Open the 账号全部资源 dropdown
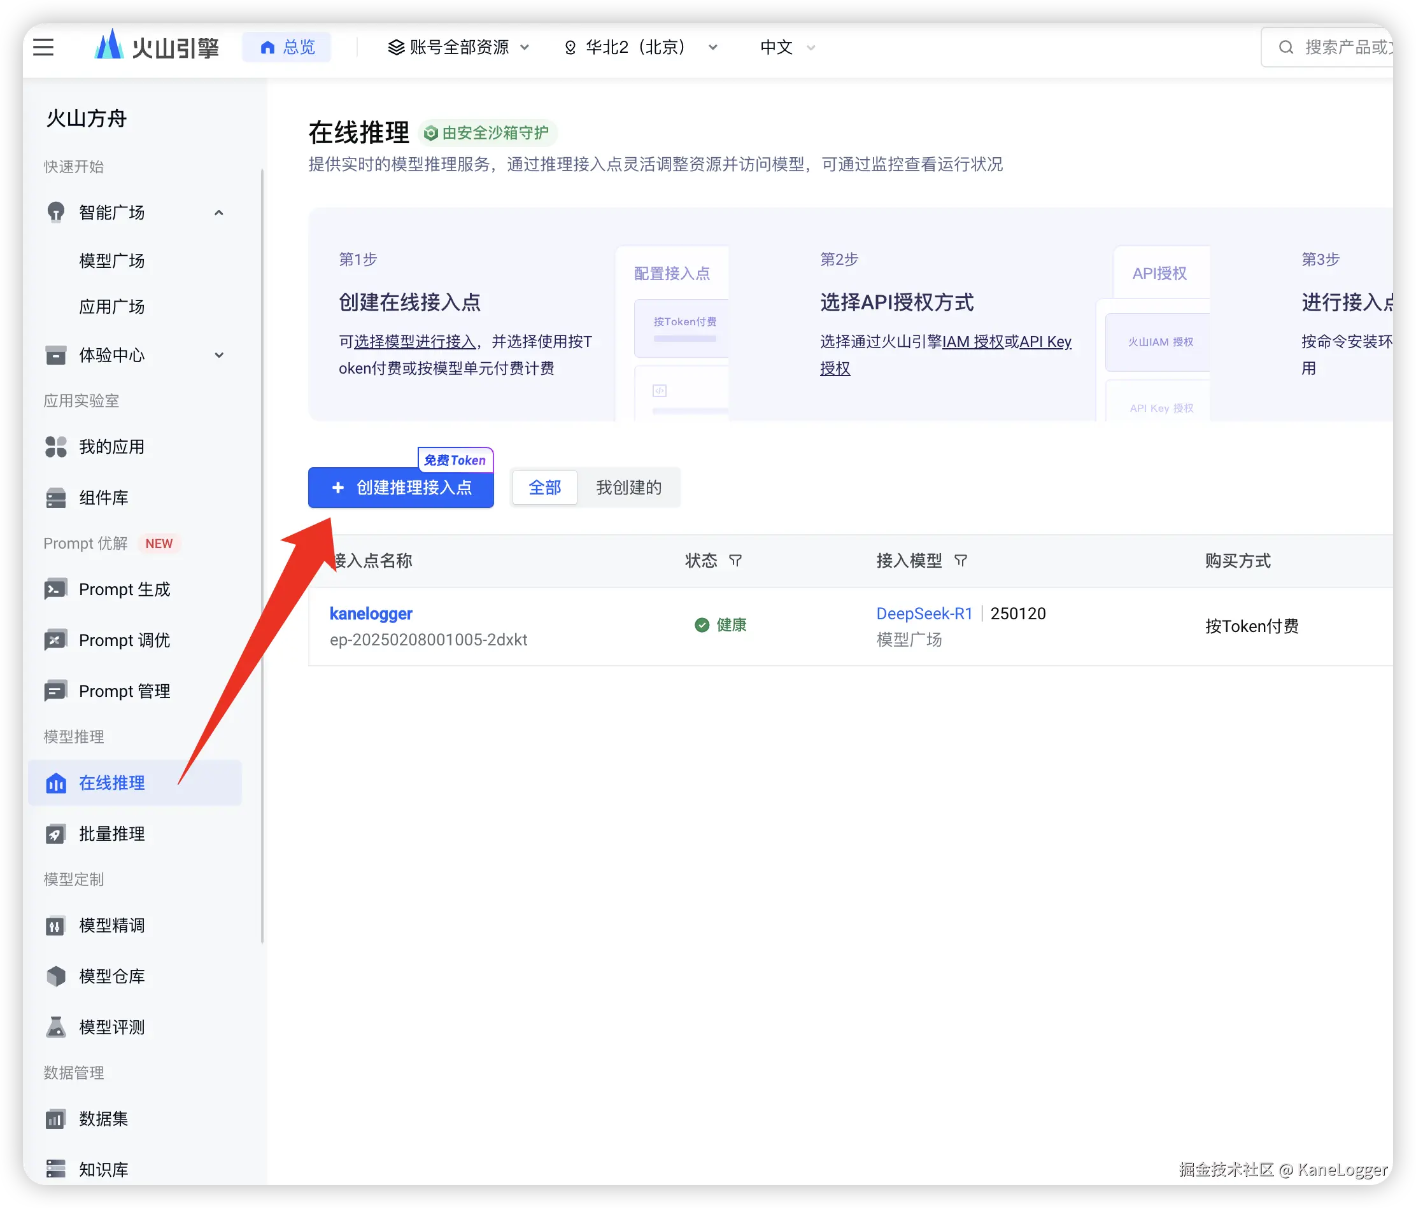The width and height of the screenshot is (1416, 1208). pos(458,47)
